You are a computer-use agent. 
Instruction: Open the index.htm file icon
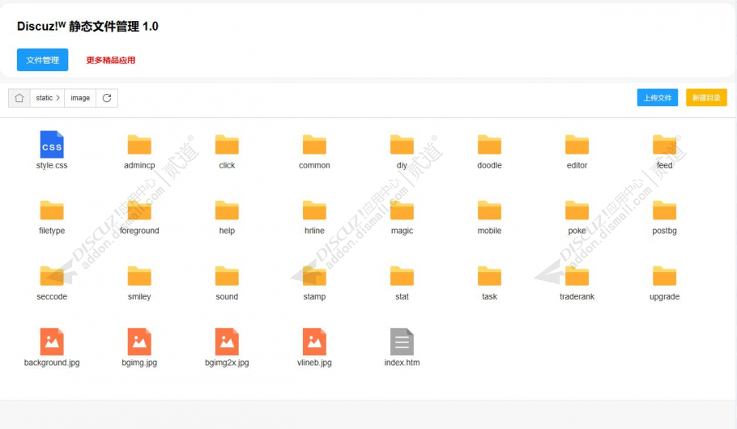[402, 342]
